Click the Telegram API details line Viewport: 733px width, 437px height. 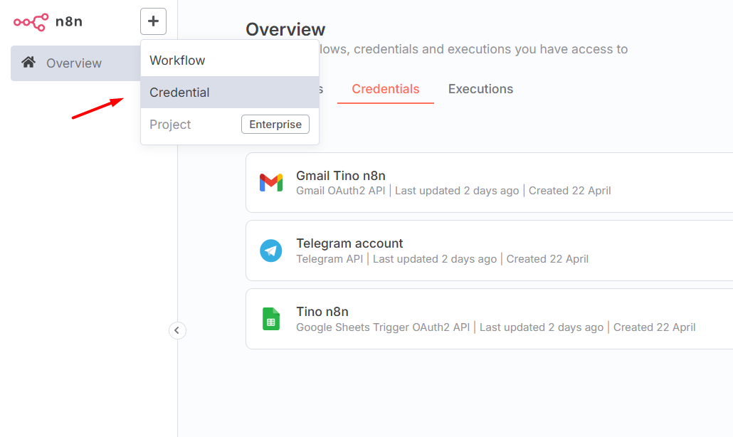pyautogui.click(x=442, y=259)
